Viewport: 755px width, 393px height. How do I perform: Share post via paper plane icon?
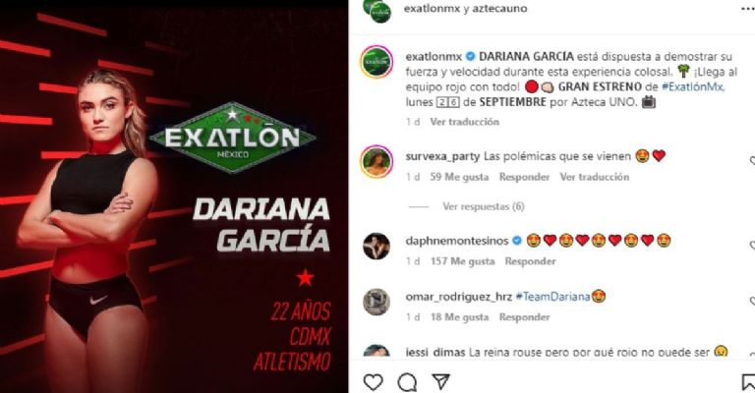pos(440,381)
